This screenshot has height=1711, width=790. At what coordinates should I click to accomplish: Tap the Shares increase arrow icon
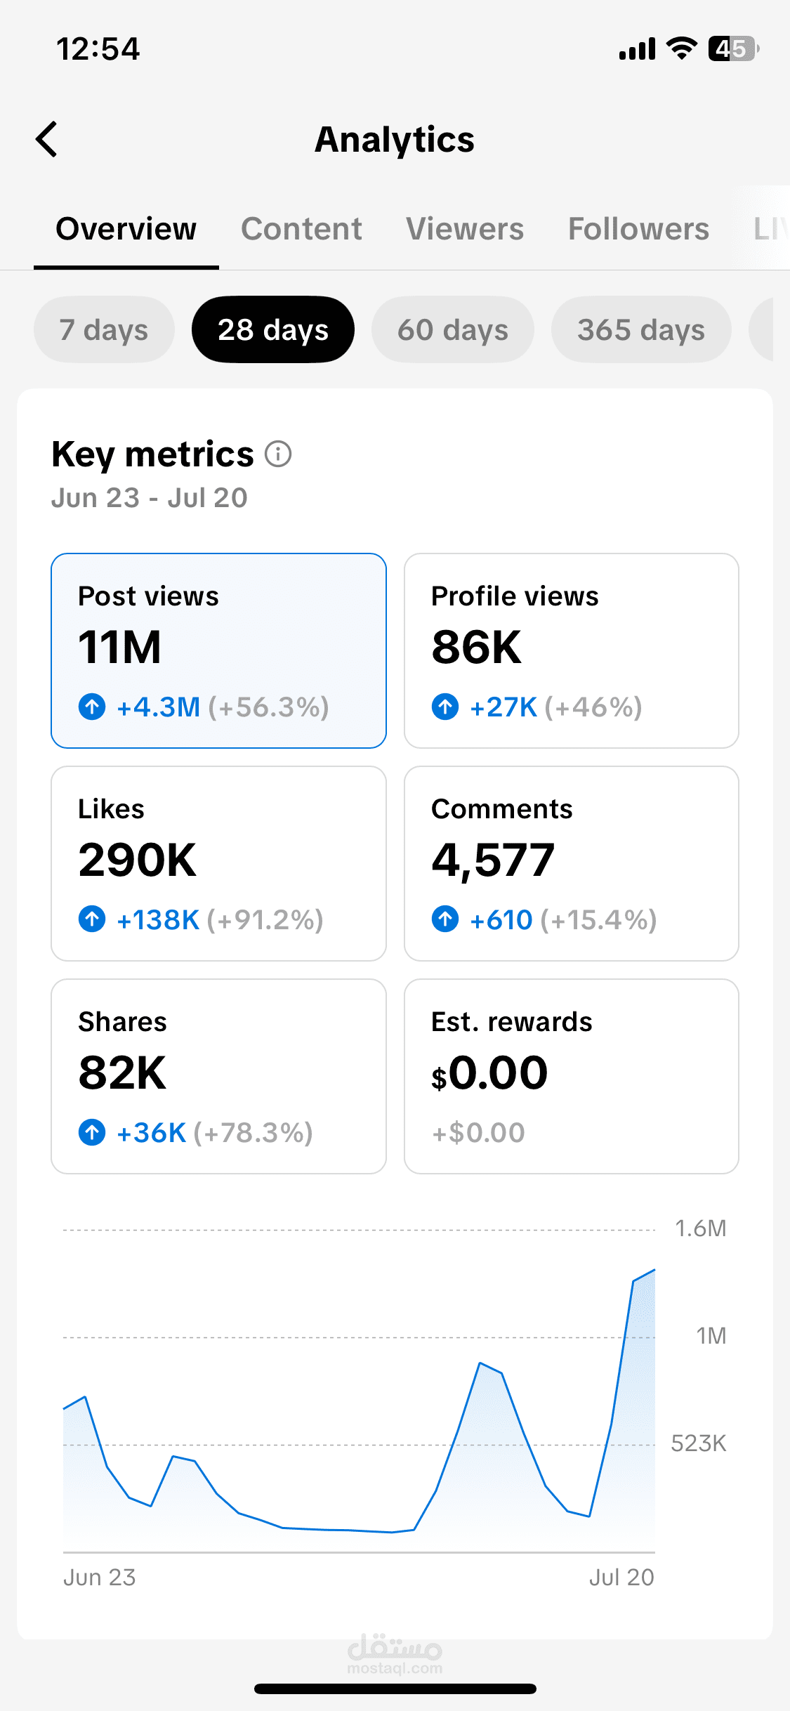point(92,1132)
